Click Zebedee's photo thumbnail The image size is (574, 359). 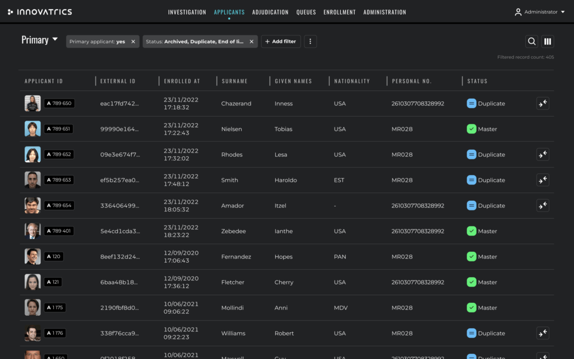(x=33, y=231)
